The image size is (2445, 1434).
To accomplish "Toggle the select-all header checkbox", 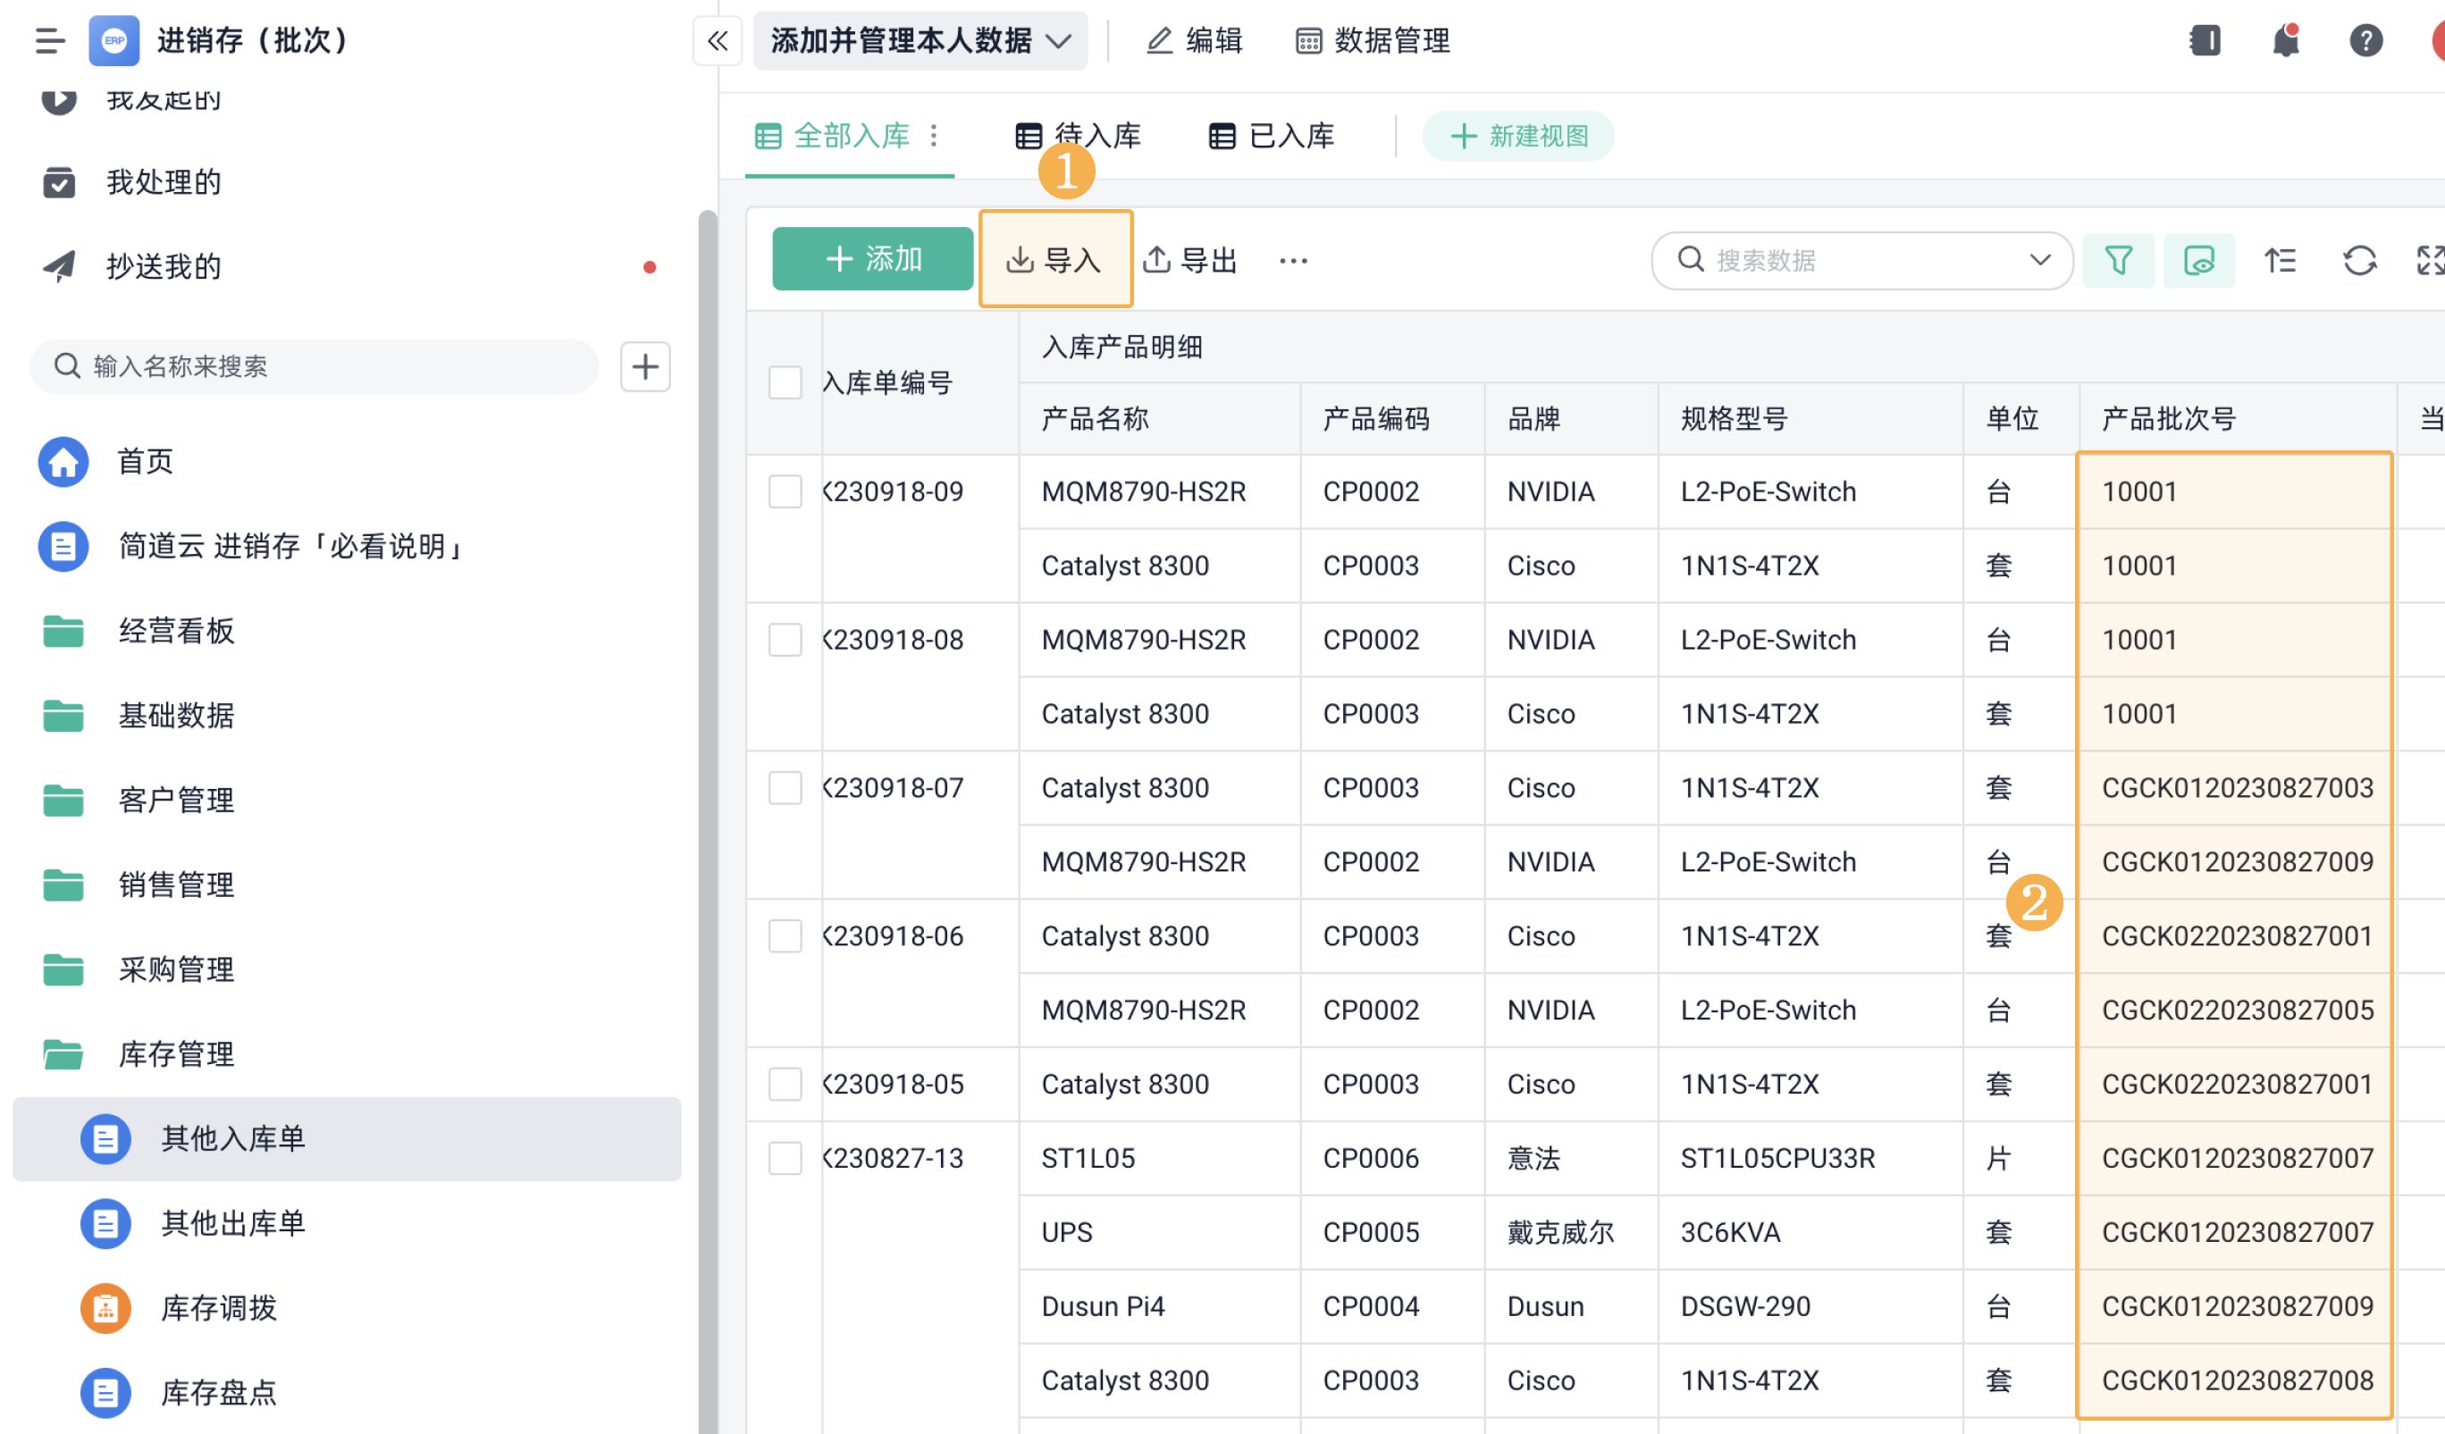I will click(785, 382).
